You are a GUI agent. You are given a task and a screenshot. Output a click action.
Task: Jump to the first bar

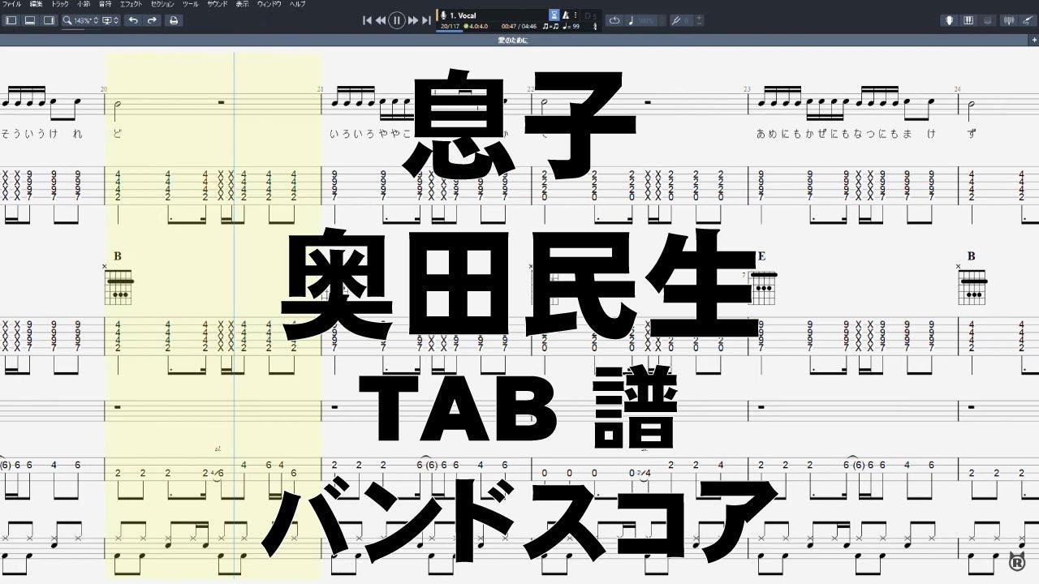[x=368, y=20]
